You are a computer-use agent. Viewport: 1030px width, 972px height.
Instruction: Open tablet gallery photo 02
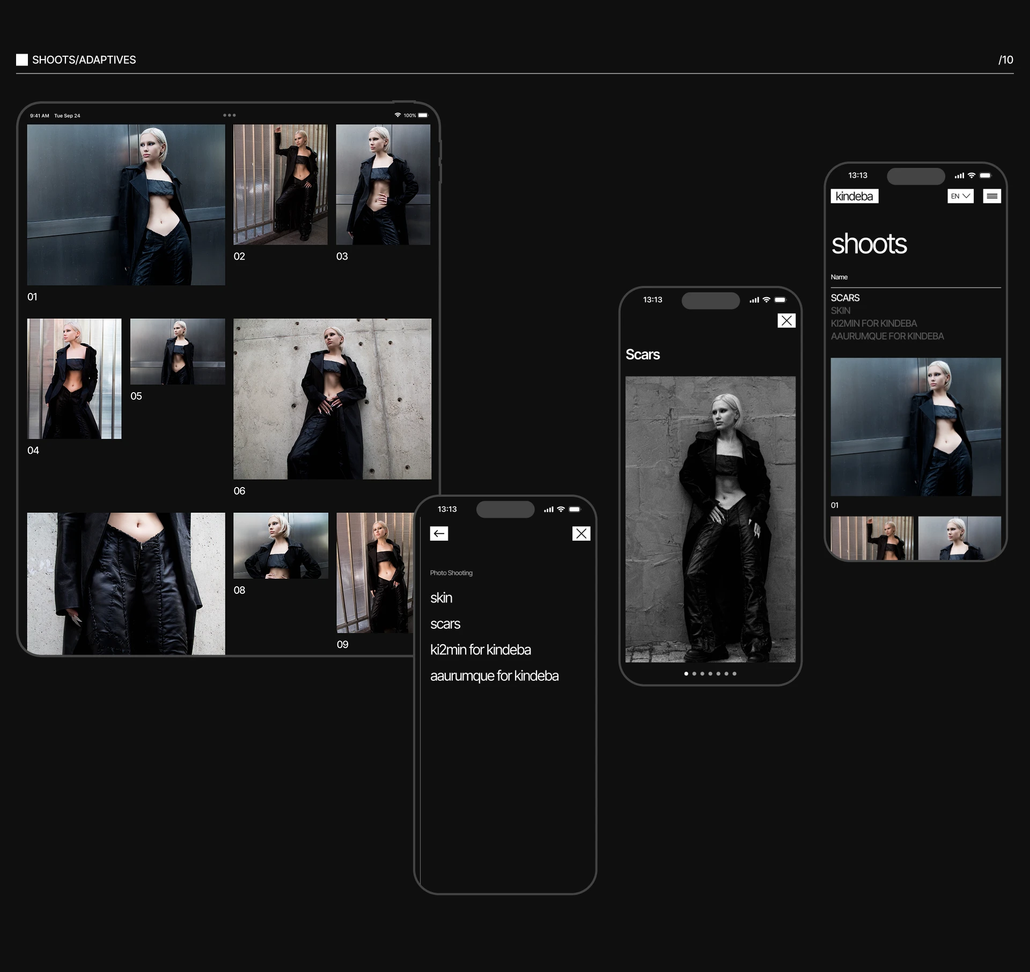(280, 185)
